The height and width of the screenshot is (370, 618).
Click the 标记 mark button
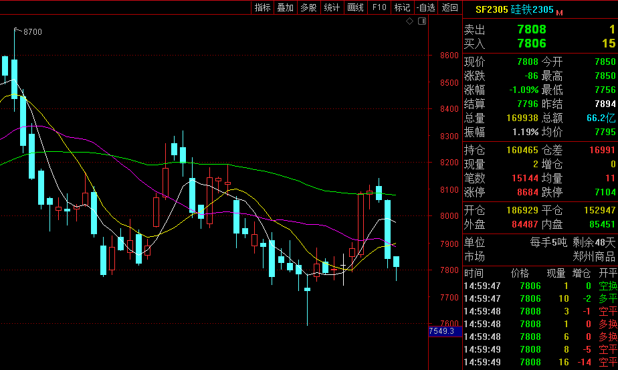tap(402, 7)
